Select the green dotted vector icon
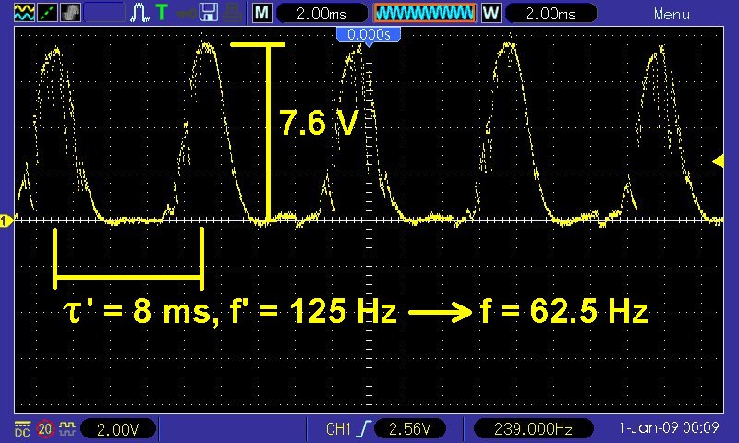 pyautogui.click(x=46, y=12)
